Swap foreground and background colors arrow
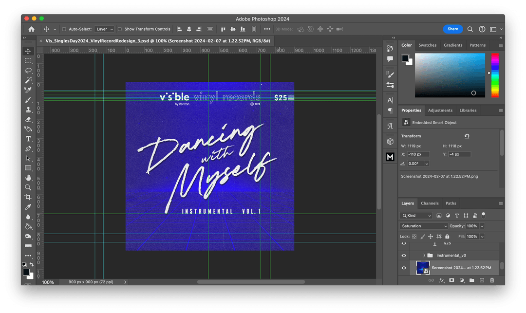526x313 pixels. click(x=32, y=264)
